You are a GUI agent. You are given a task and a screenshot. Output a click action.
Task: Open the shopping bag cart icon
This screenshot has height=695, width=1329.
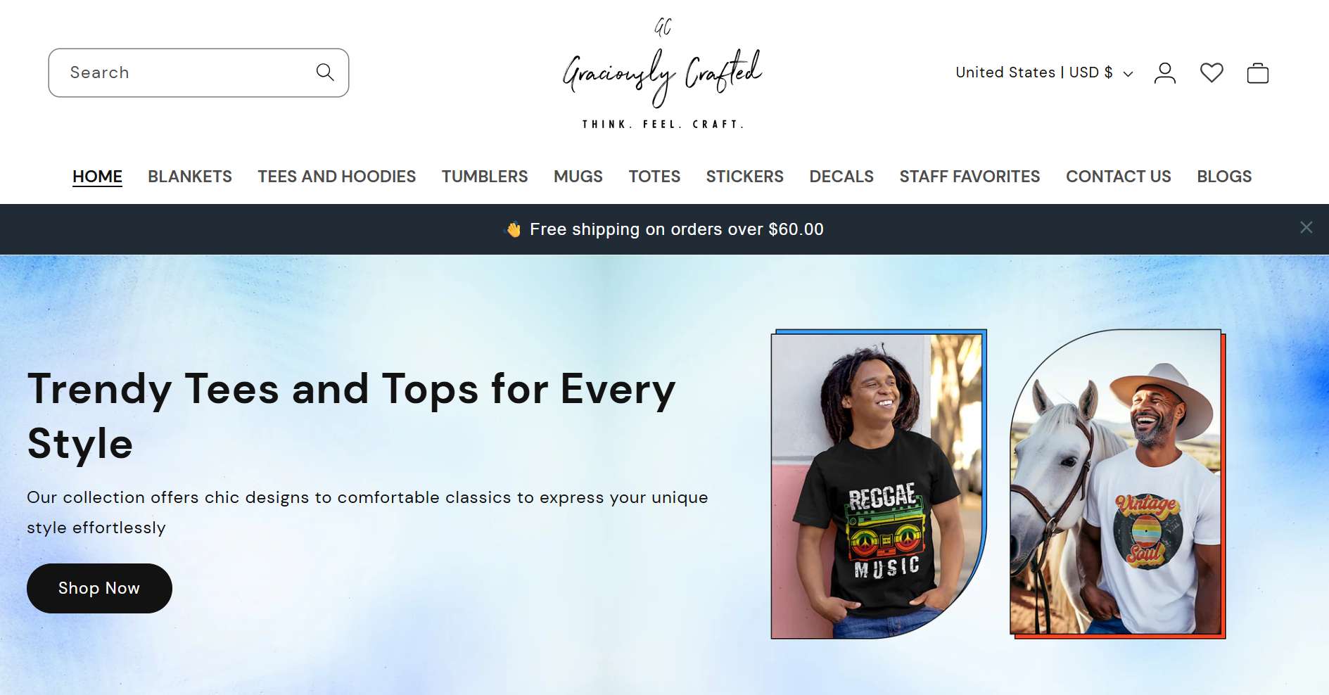pyautogui.click(x=1258, y=73)
